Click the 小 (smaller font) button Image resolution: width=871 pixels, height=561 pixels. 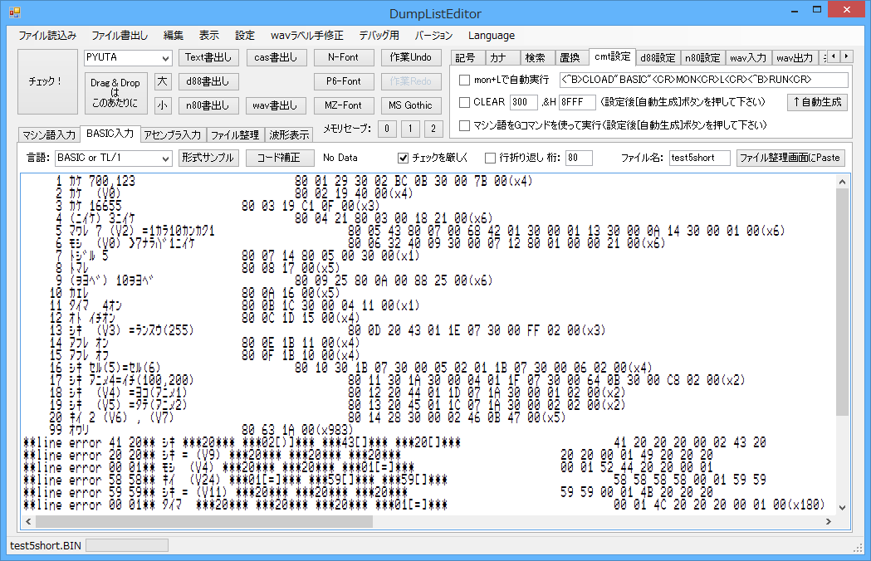[162, 105]
